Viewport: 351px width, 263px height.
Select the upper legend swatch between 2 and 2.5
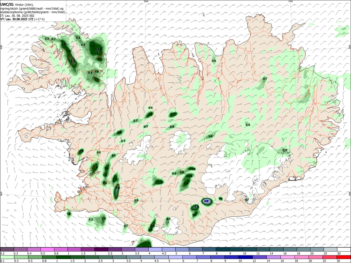tap(101, 249)
